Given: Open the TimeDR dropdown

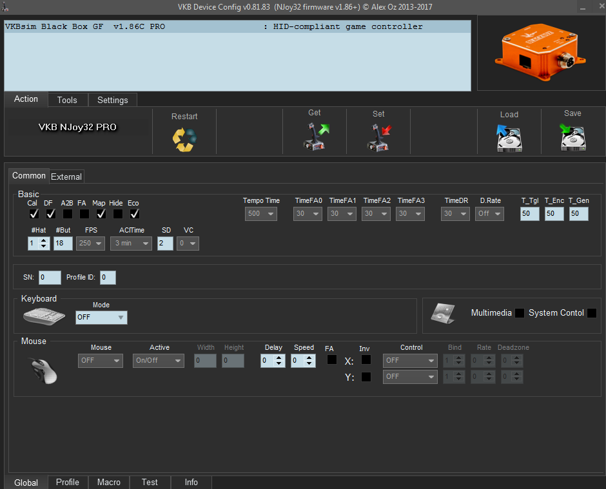Looking at the screenshot, I should (x=455, y=214).
